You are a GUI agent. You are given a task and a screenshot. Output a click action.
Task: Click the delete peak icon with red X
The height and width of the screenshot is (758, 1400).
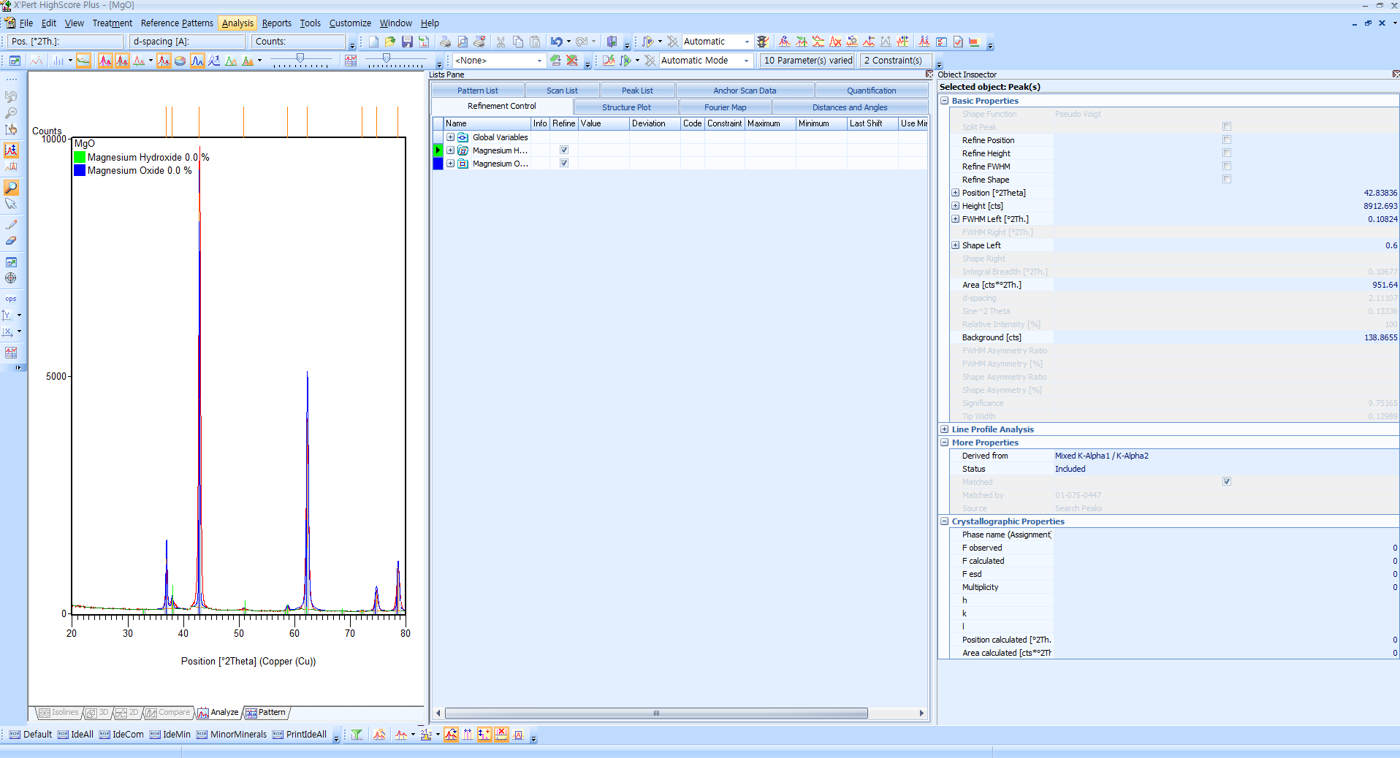pyautogui.click(x=501, y=735)
